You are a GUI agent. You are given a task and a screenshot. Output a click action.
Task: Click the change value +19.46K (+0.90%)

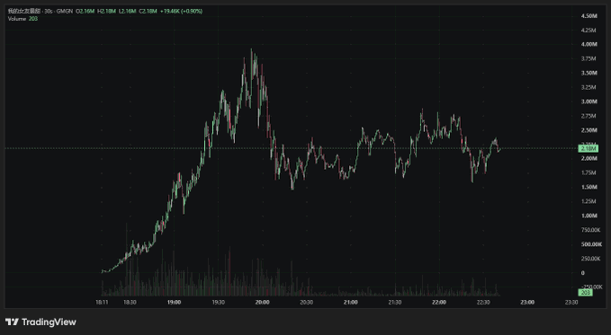point(181,12)
